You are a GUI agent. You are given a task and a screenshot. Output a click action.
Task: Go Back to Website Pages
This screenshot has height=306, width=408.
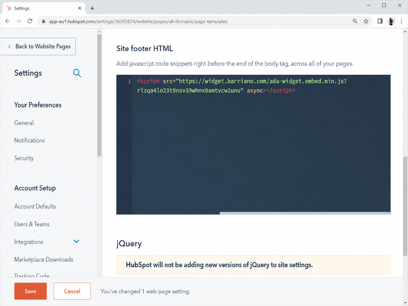click(38, 46)
